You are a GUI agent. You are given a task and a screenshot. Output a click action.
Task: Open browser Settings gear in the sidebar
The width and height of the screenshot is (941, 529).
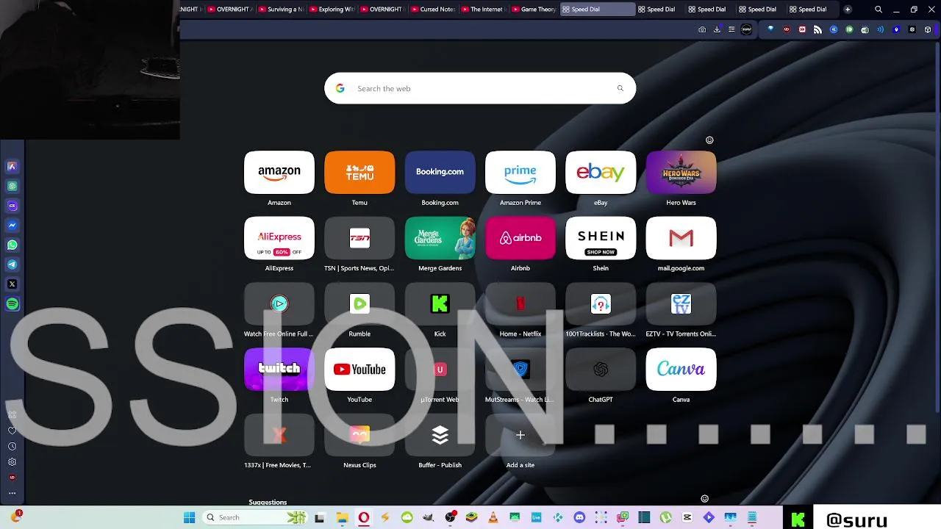[x=12, y=462]
